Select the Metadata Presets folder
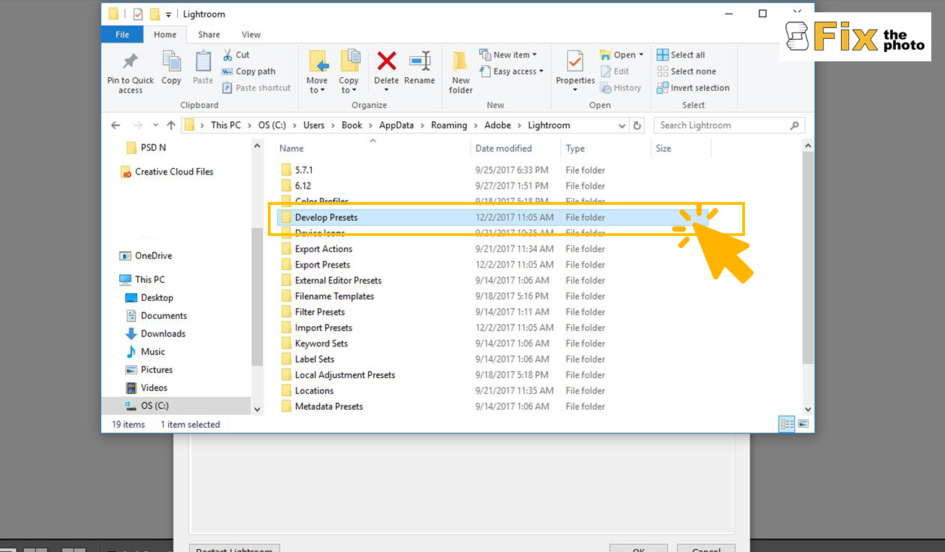The height and width of the screenshot is (552, 945). tap(328, 407)
